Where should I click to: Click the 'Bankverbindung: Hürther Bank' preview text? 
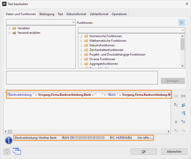36,138
